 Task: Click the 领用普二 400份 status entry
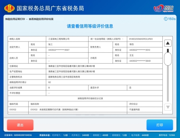point(101,135)
